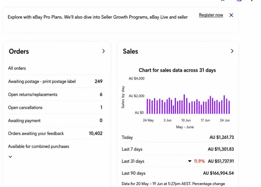Select the 17 Jun axis label

tap(205, 120)
